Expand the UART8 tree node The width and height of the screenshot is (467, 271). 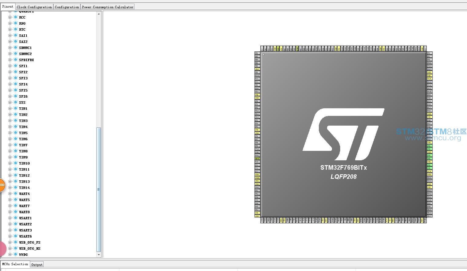[x=10, y=212]
